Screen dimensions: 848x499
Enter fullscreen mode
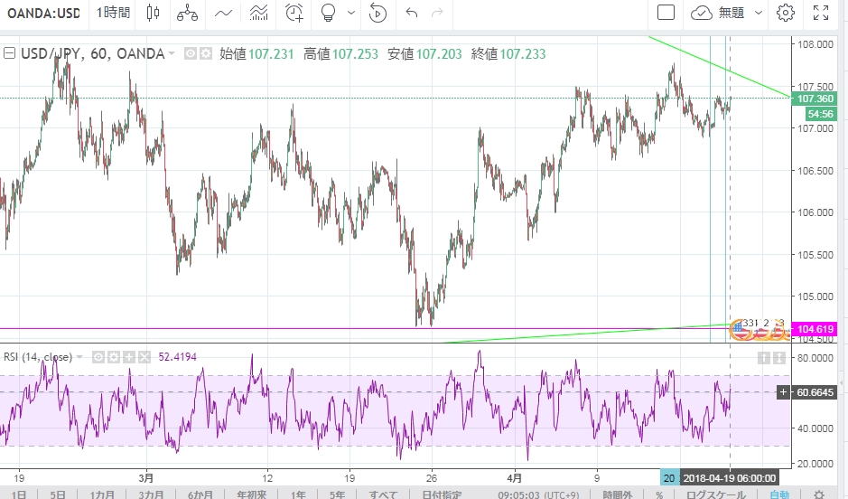[x=821, y=13]
